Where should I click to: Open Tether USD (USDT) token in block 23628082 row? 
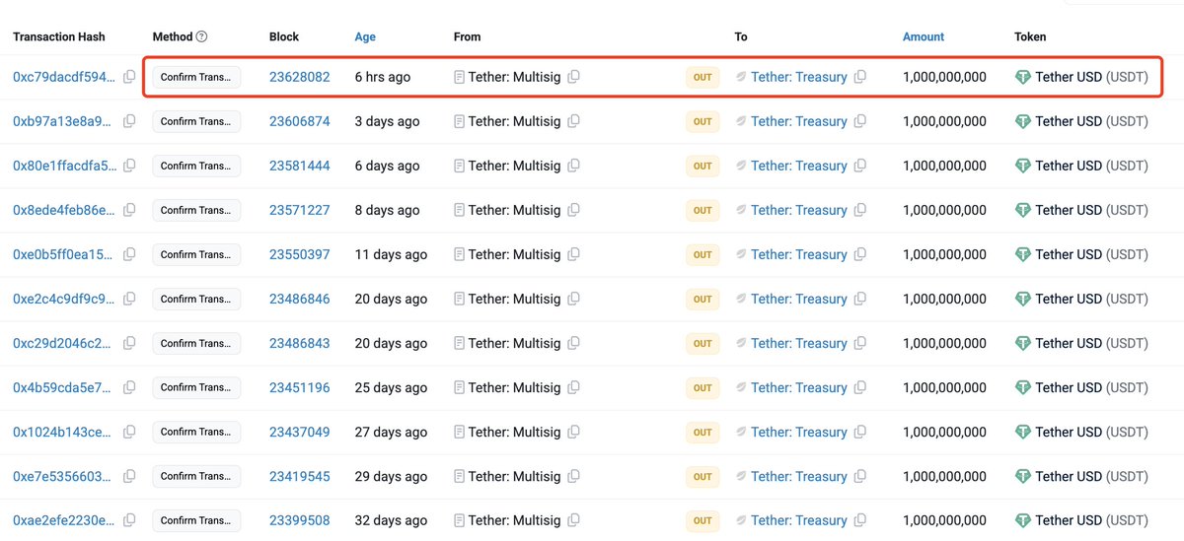(1091, 77)
